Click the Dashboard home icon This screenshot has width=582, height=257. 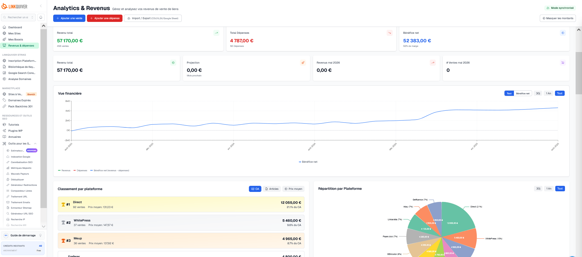point(4,27)
